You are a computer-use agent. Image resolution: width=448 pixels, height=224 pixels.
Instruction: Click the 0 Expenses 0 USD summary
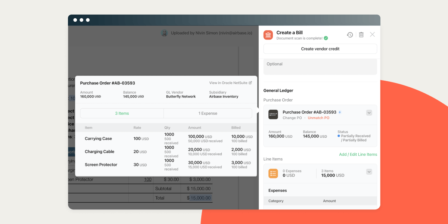tap(292, 173)
